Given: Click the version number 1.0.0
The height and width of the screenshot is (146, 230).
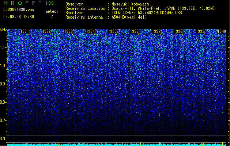Looking at the screenshot, I should tap(50, 3).
